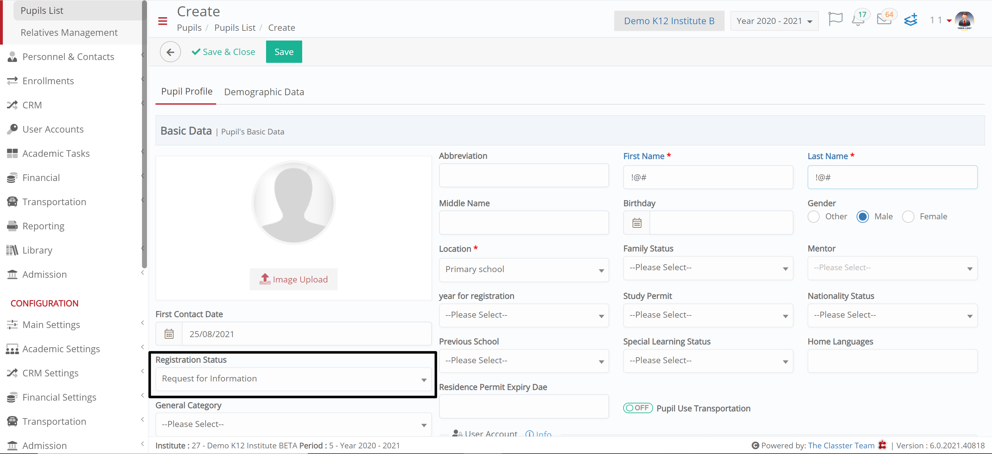Image resolution: width=992 pixels, height=454 pixels.
Task: Open the Mentor dropdown
Action: 892,268
